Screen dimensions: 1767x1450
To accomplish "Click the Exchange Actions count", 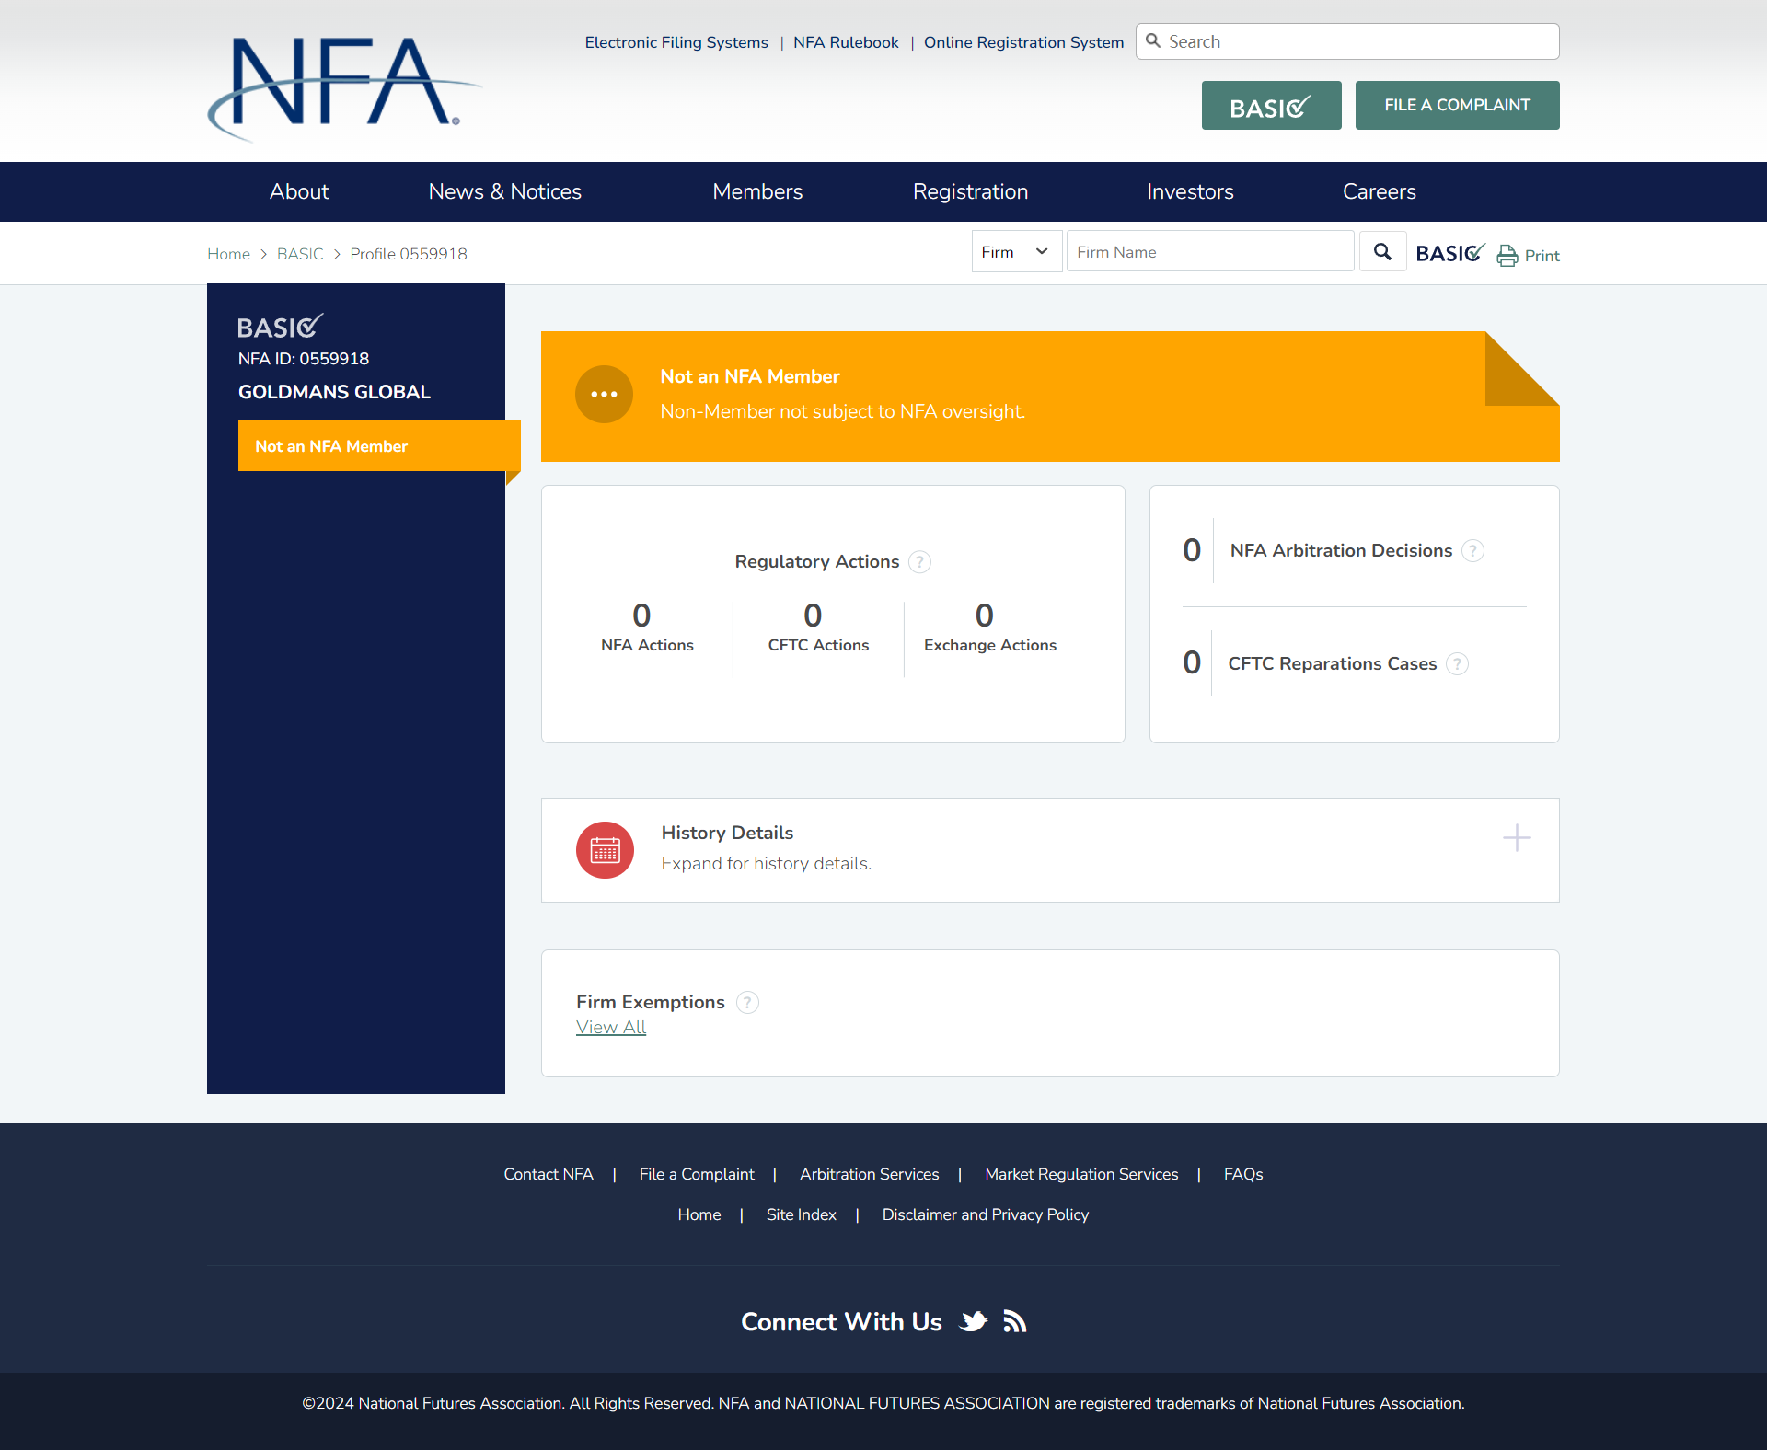I will click(984, 615).
